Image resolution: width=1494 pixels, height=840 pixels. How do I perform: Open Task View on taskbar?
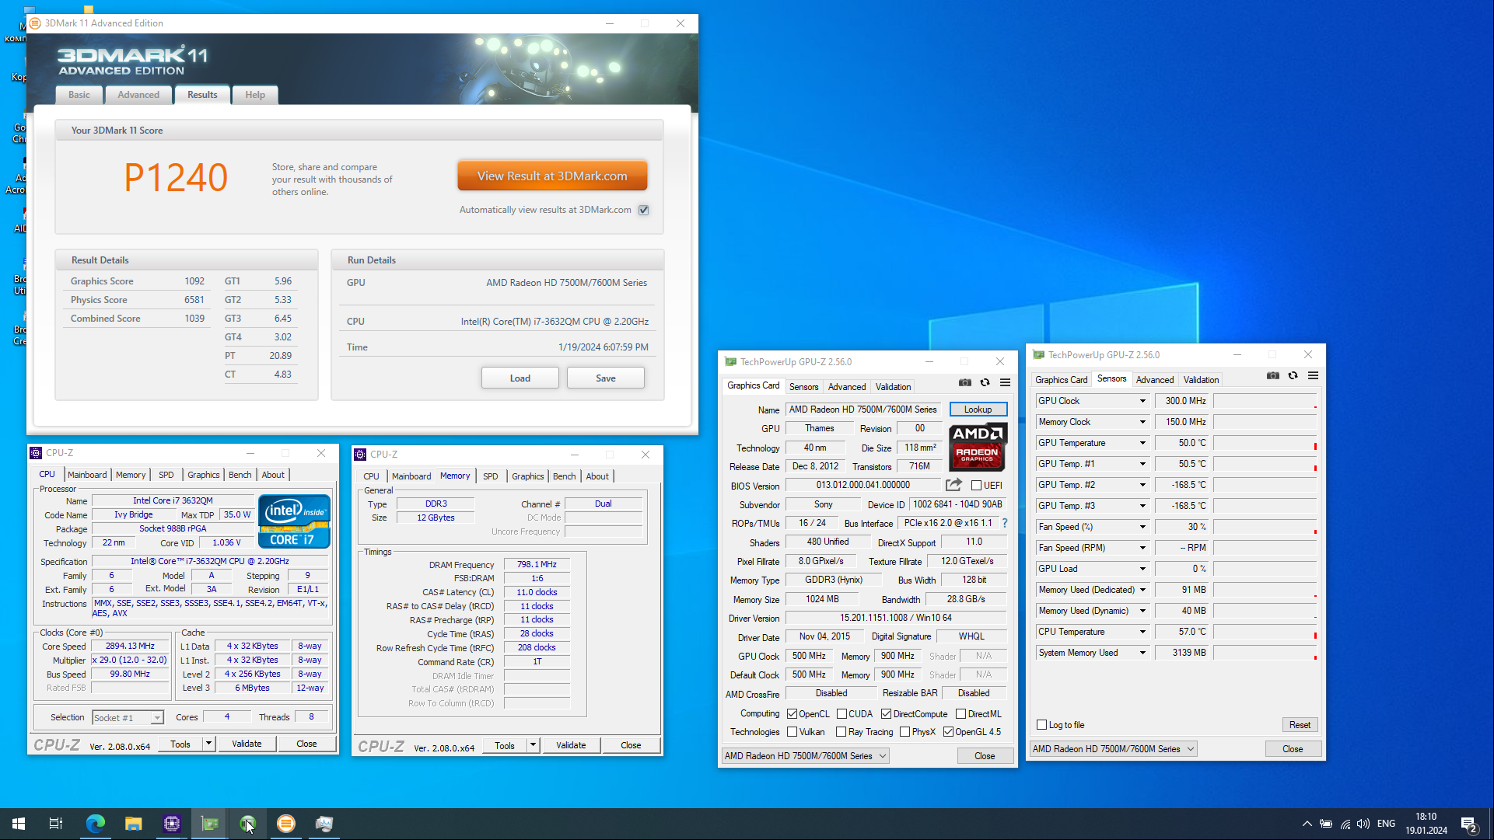[56, 824]
